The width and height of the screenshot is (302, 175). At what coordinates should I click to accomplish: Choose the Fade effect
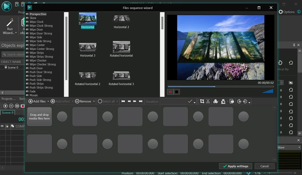tap(32, 91)
